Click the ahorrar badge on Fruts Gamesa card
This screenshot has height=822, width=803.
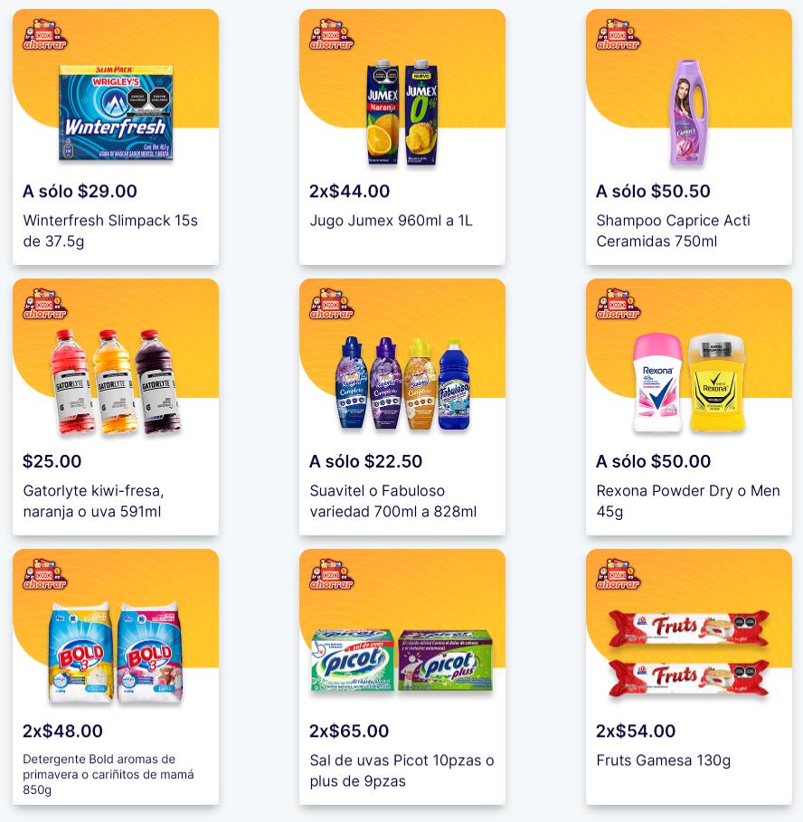[x=618, y=574]
